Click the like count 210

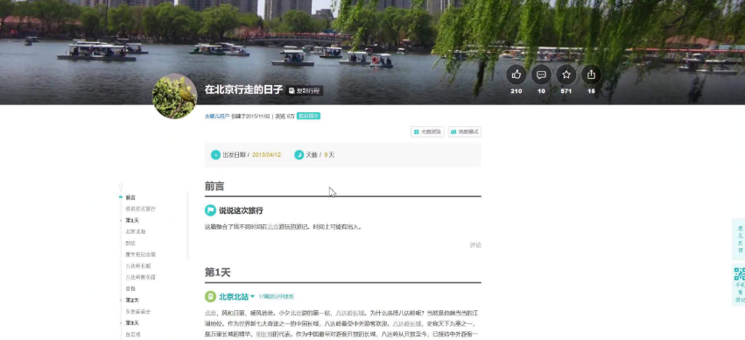[516, 91]
